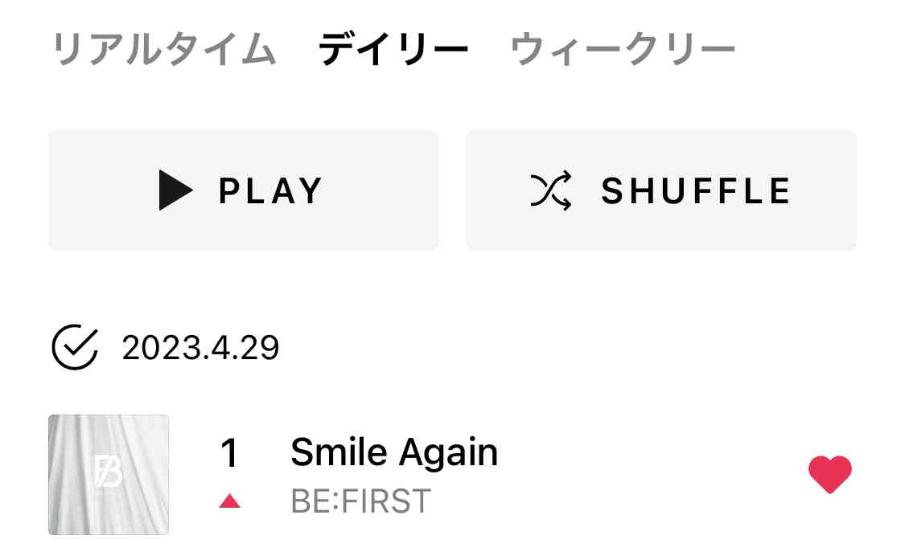The height and width of the screenshot is (560, 905).
Task: Switch to the リアルタイム tab
Action: (164, 51)
